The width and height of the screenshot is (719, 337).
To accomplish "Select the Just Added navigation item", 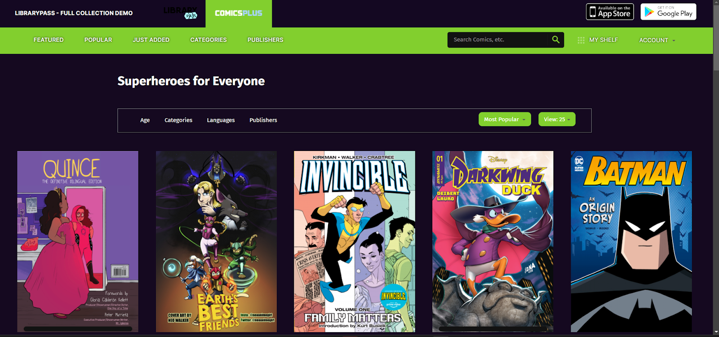I will tap(151, 40).
